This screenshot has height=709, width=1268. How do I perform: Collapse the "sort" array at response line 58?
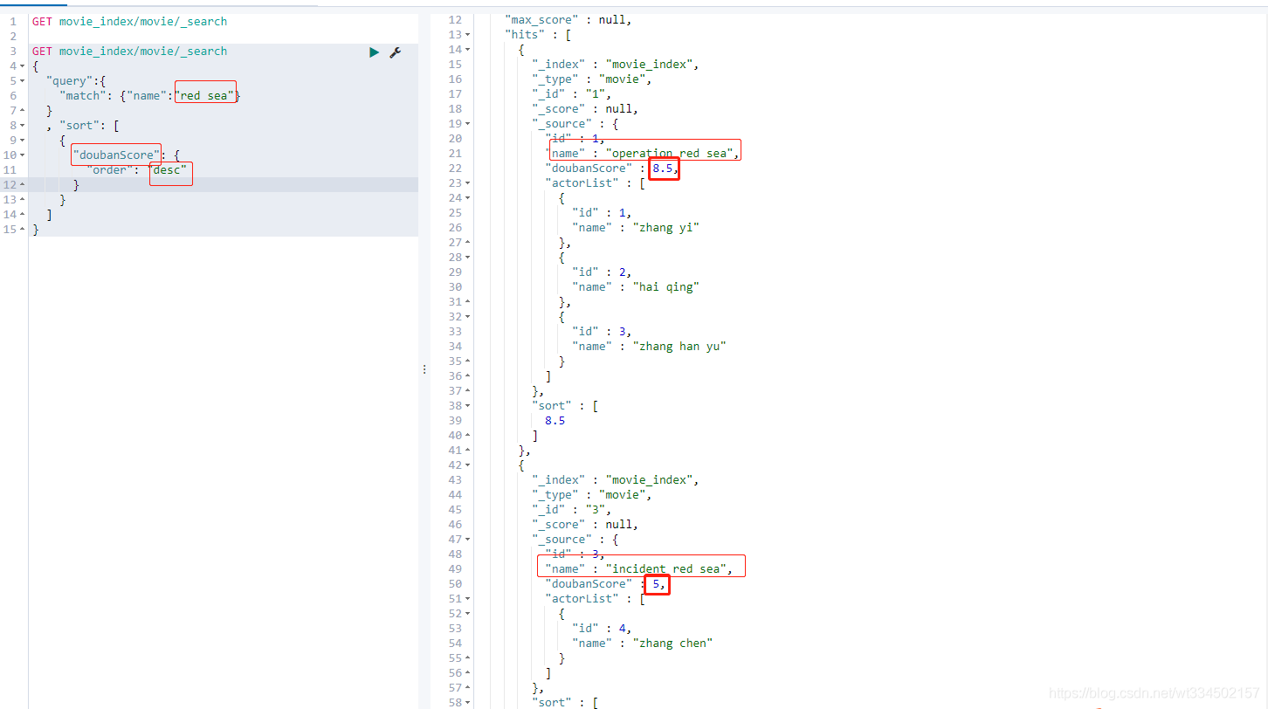tap(468, 703)
